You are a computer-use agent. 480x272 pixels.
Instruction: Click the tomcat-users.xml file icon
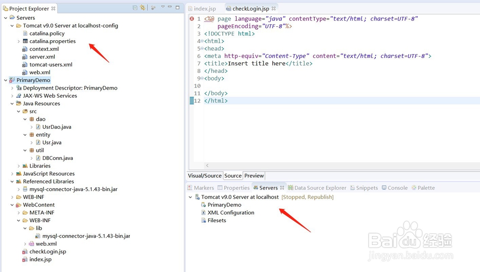click(x=25, y=65)
